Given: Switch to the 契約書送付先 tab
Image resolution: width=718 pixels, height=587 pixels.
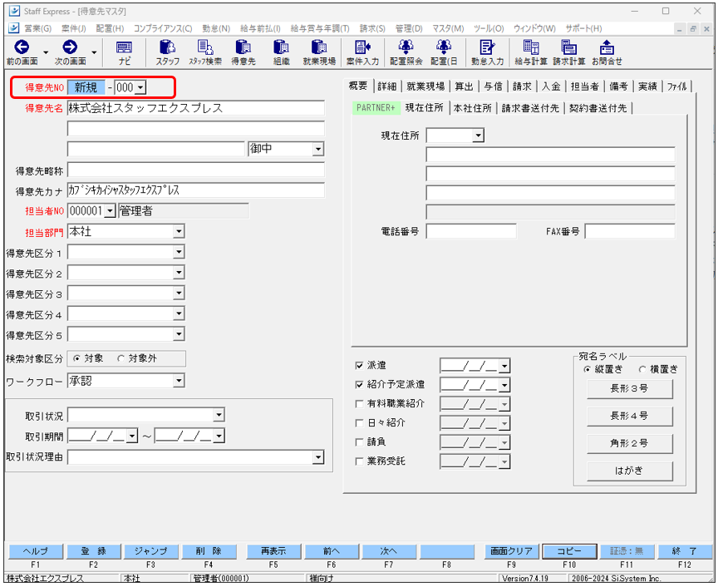Looking at the screenshot, I should click(x=598, y=108).
